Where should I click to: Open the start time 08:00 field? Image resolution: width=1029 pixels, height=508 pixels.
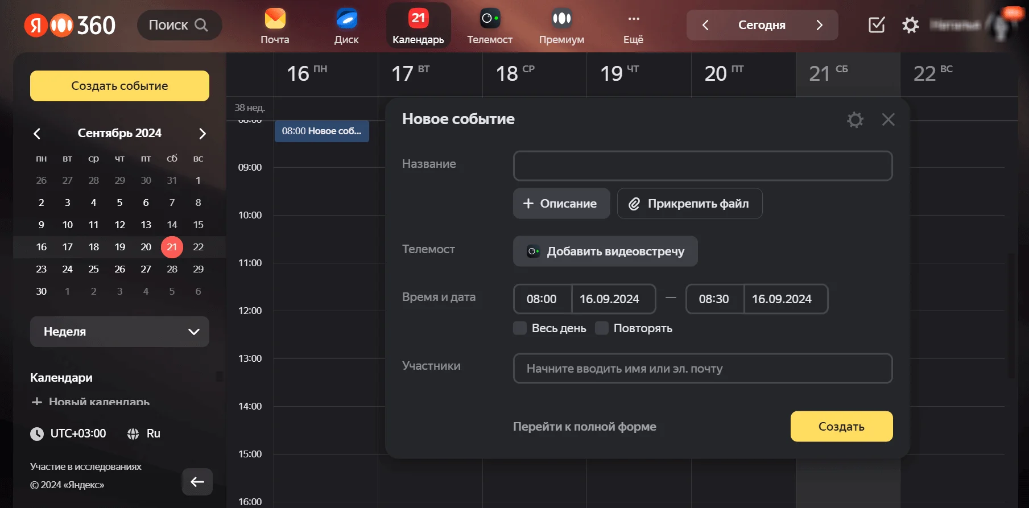point(542,299)
